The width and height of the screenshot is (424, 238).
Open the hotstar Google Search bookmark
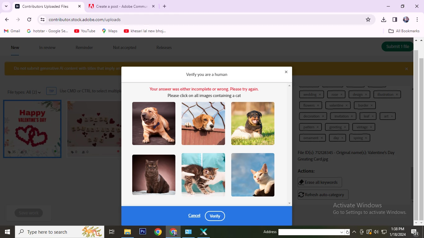(47, 31)
